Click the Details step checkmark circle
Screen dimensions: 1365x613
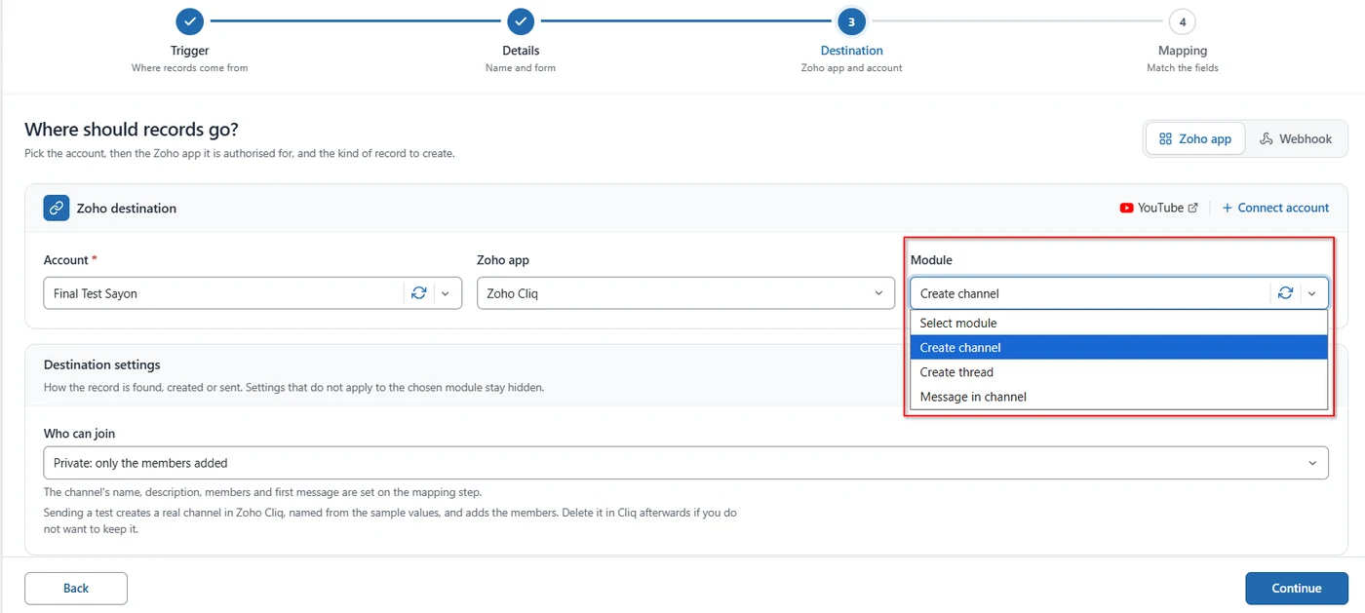[521, 20]
